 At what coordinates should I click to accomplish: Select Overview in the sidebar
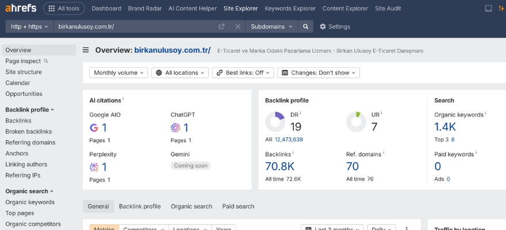pos(39,50)
